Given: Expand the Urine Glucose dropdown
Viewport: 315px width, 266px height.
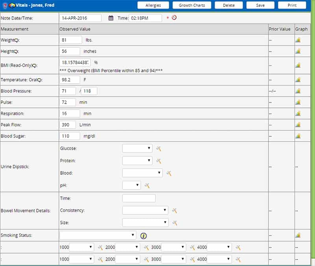Looking at the screenshot, I should pyautogui.click(x=137, y=149).
